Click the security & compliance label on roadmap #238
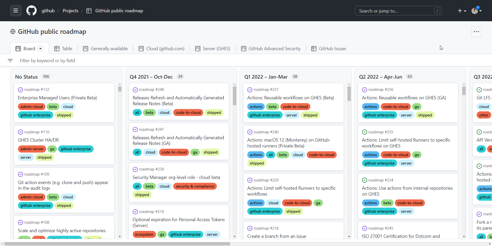 coord(195,186)
